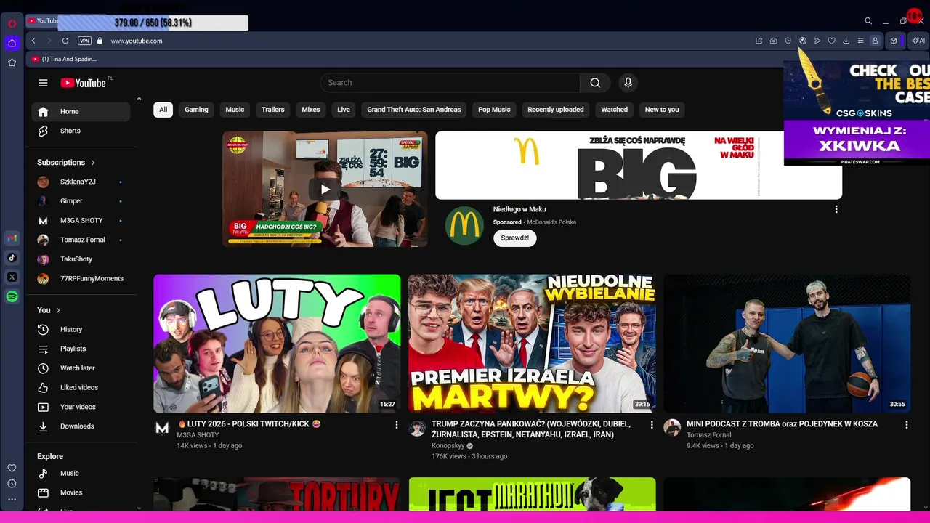930x523 pixels.
Task: Click the search magnifier button on YouTube
Action: pyautogui.click(x=595, y=83)
